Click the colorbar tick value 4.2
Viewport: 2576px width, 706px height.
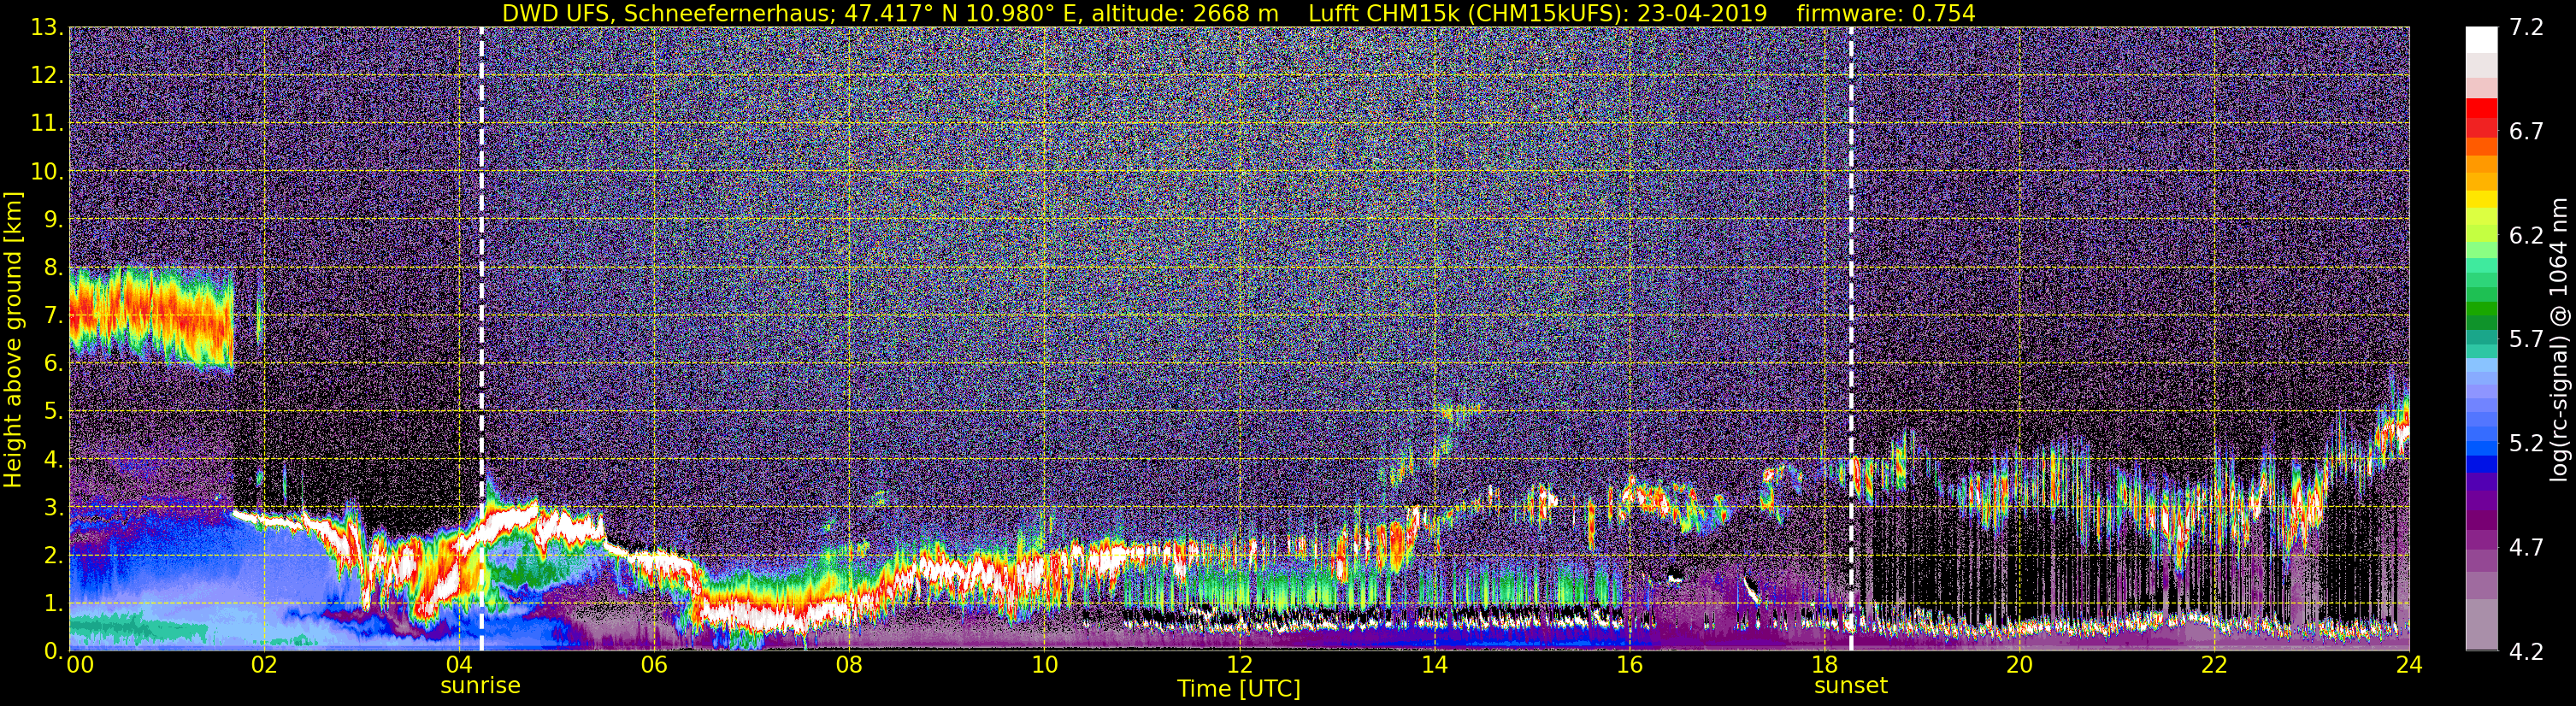point(2526,651)
